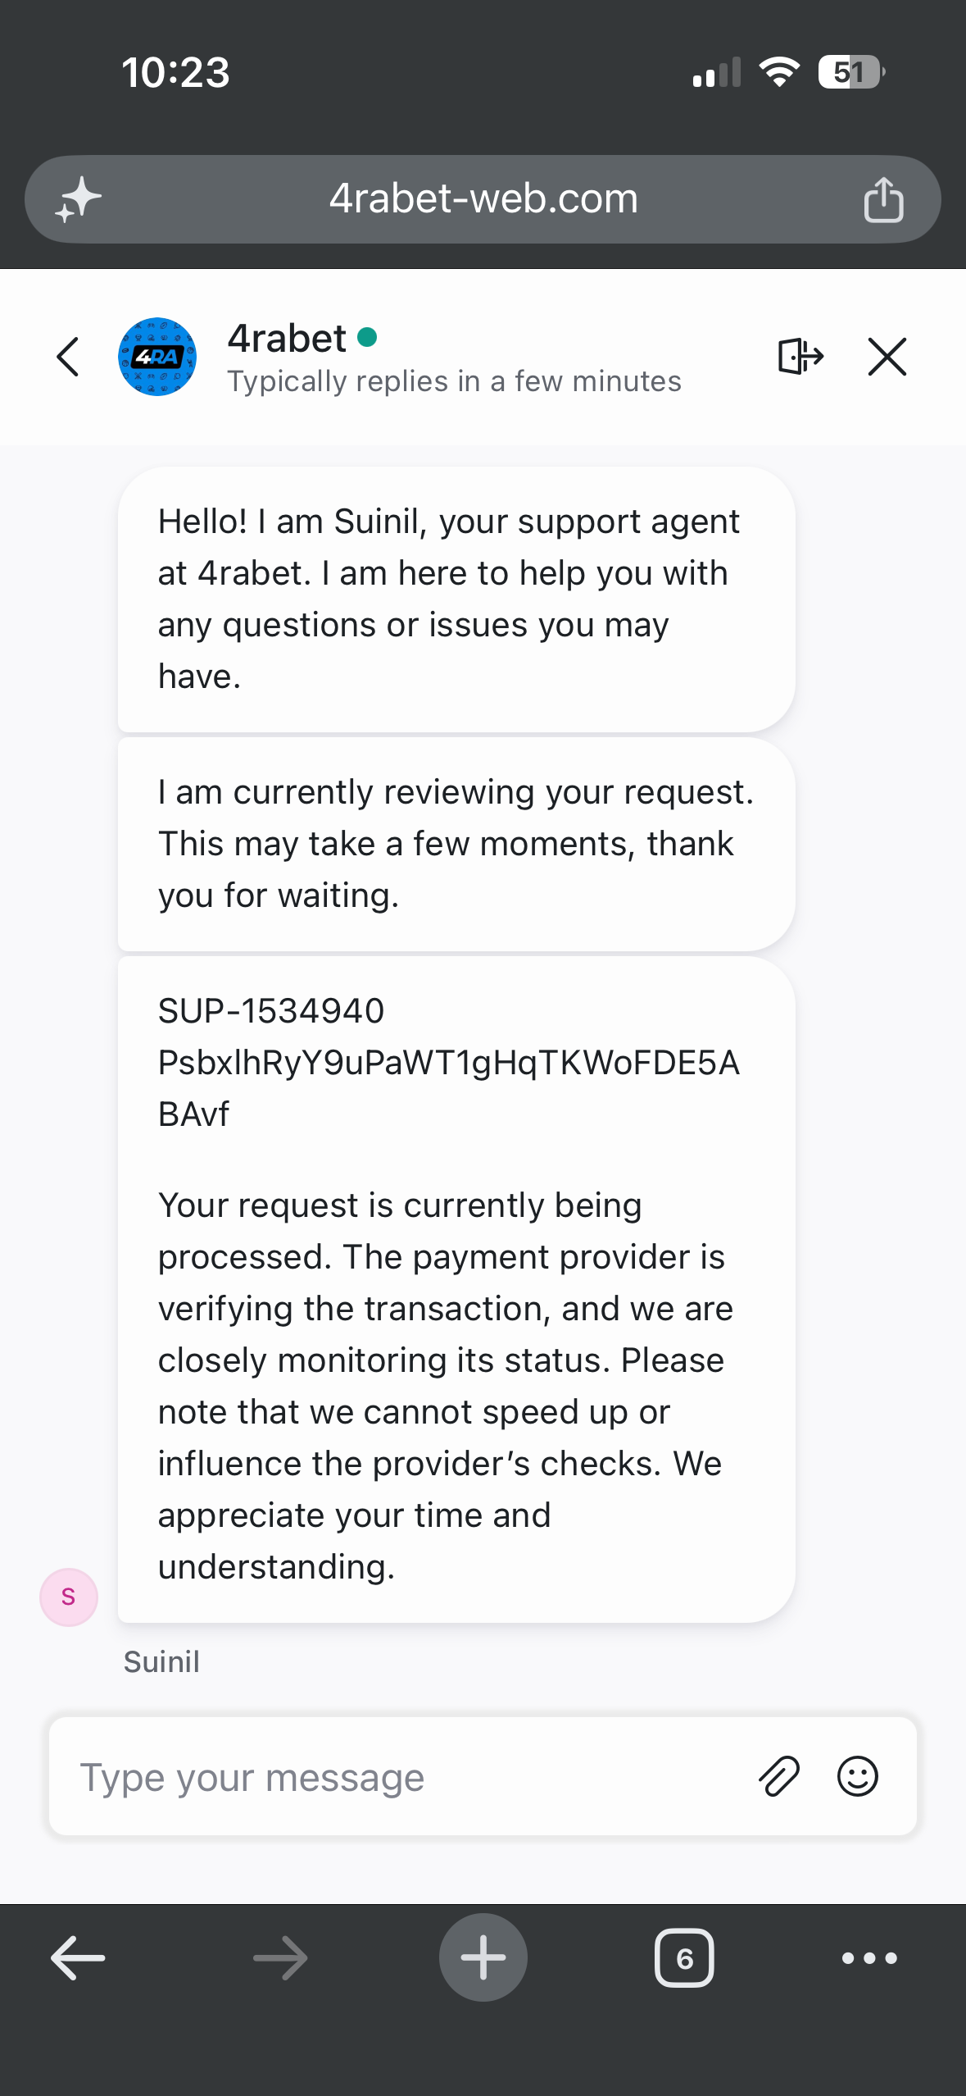Open a new tab with plus button
Screen dimensions: 966x2096
point(483,1957)
